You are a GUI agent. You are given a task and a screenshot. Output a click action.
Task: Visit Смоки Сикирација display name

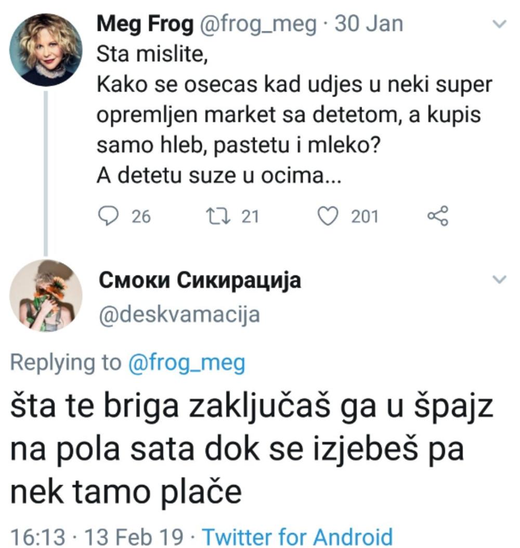click(x=200, y=282)
